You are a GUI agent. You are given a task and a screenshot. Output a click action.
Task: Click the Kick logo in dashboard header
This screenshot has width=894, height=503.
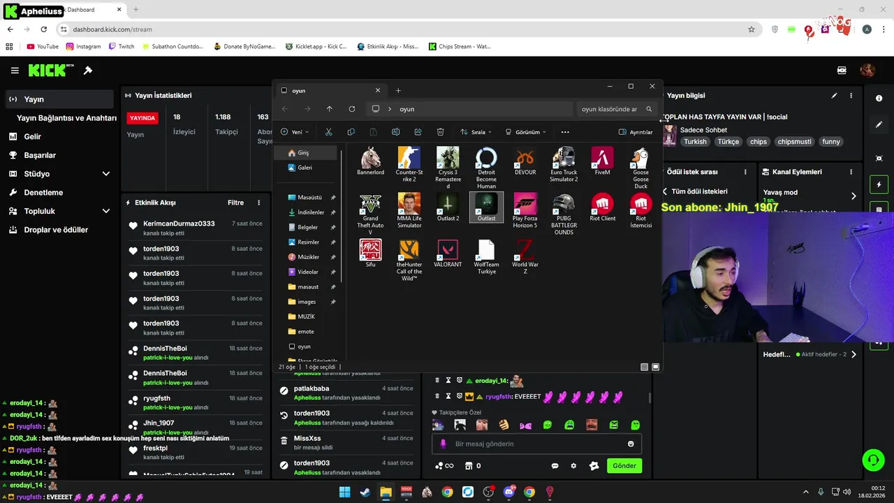(51, 71)
